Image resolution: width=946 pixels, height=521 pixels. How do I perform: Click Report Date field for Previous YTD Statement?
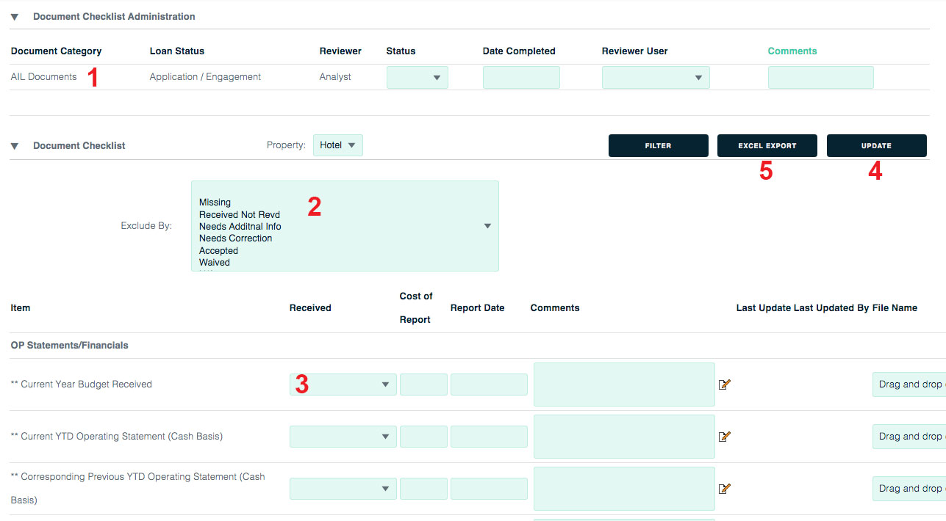(x=489, y=489)
